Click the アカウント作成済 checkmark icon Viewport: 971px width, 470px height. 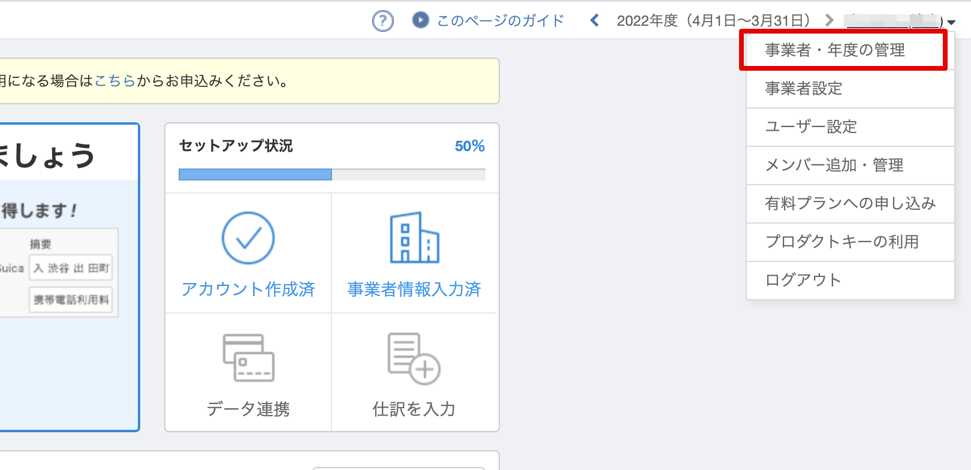(248, 238)
